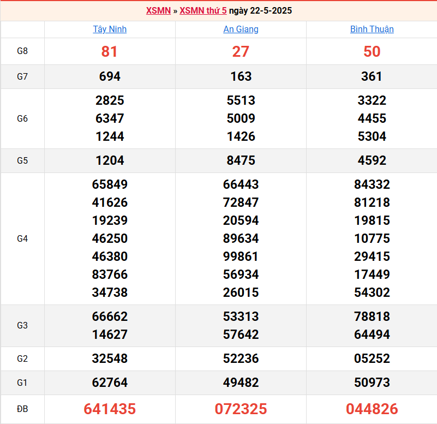The image size is (437, 424).
Task: Click the G6 prize row label
Action: coord(22,119)
